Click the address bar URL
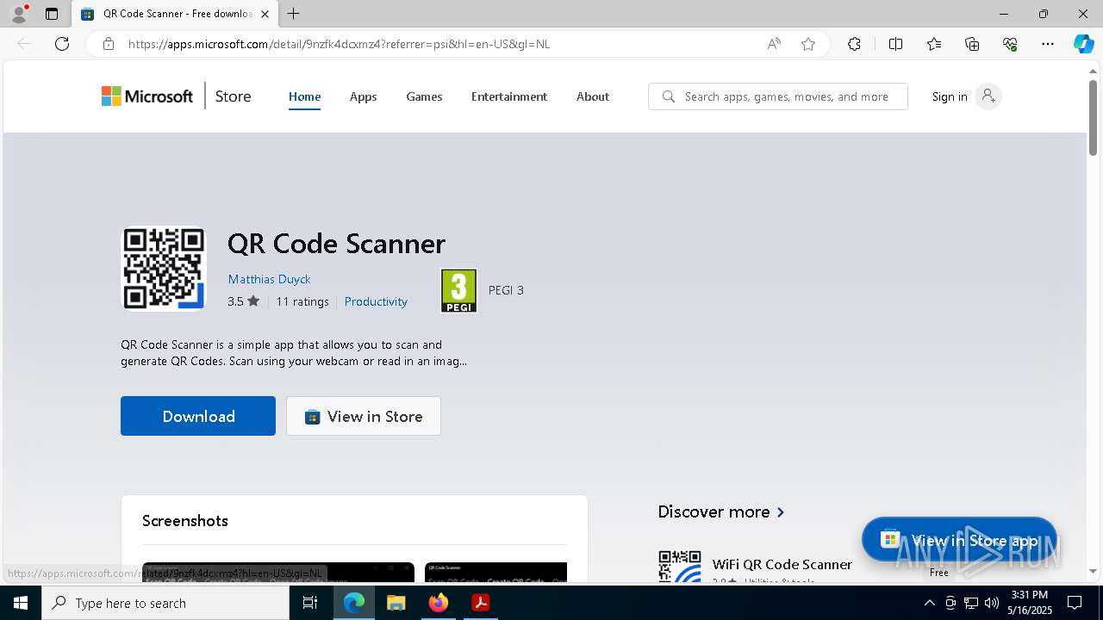Image resolution: width=1103 pixels, height=620 pixels. (x=339, y=44)
